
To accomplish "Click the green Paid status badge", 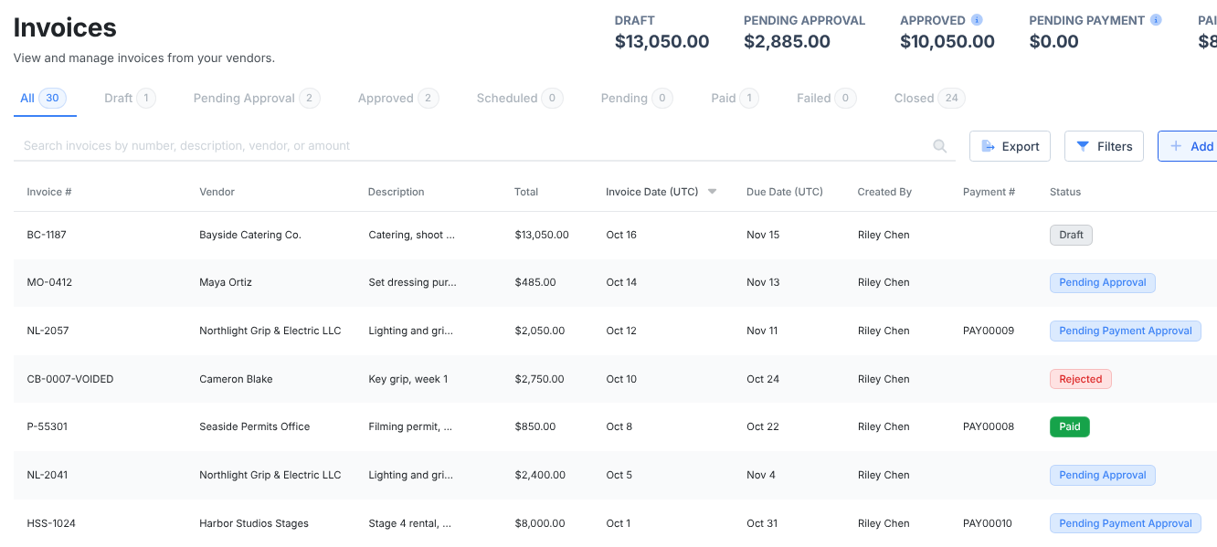I will pos(1070,426).
